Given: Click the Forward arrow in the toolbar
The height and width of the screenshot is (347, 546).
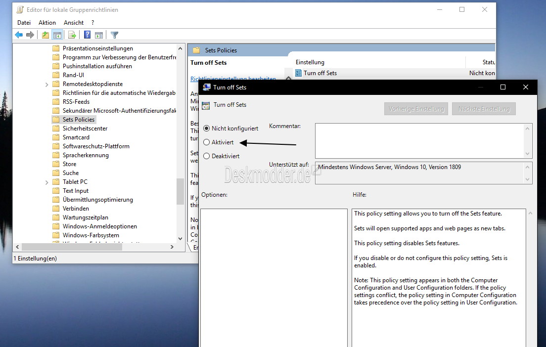Looking at the screenshot, I should [30, 35].
